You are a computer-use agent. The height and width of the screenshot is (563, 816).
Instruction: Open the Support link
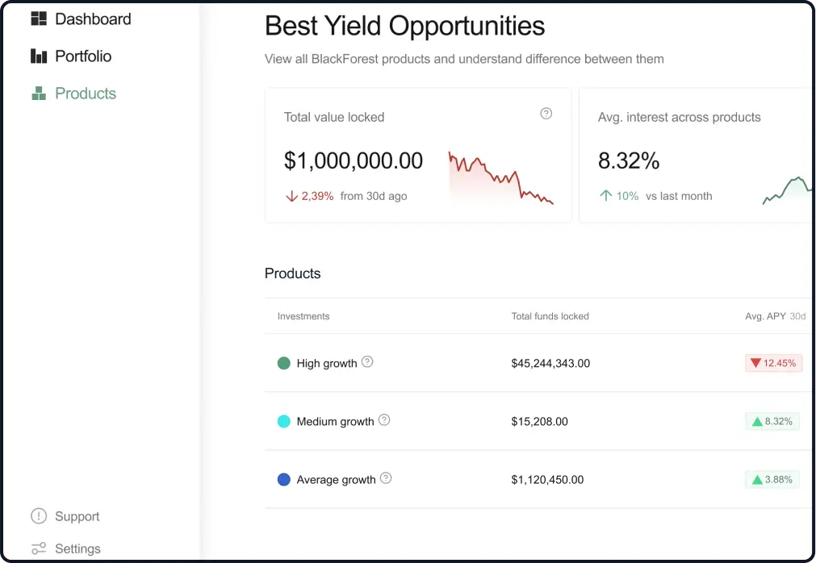pos(77,516)
